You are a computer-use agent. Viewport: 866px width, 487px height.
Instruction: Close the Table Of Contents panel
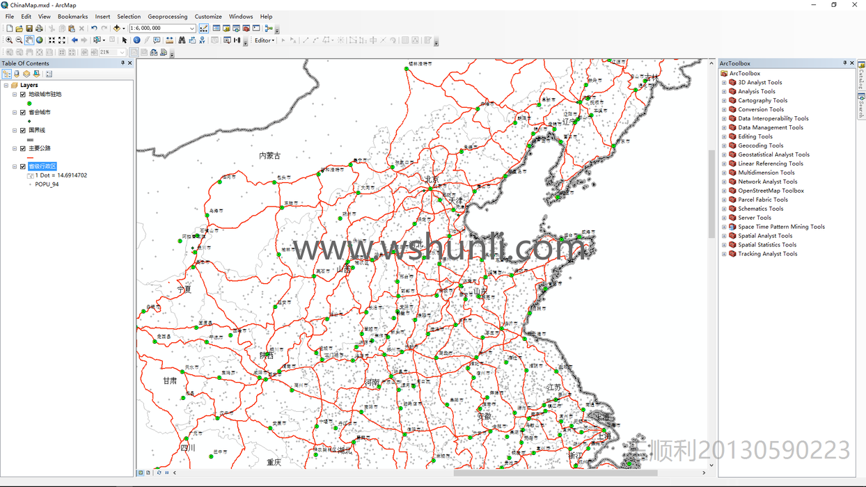point(130,63)
